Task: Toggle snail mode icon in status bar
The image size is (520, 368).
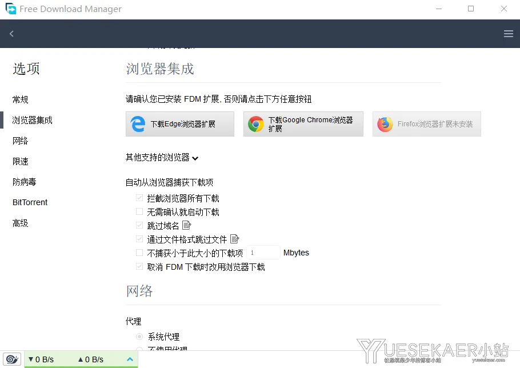Action: (12, 359)
